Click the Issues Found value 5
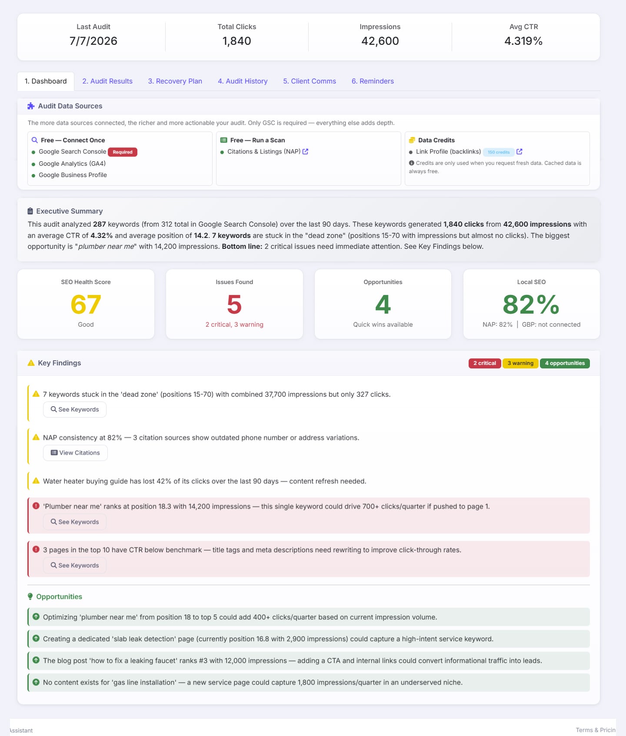 234,304
